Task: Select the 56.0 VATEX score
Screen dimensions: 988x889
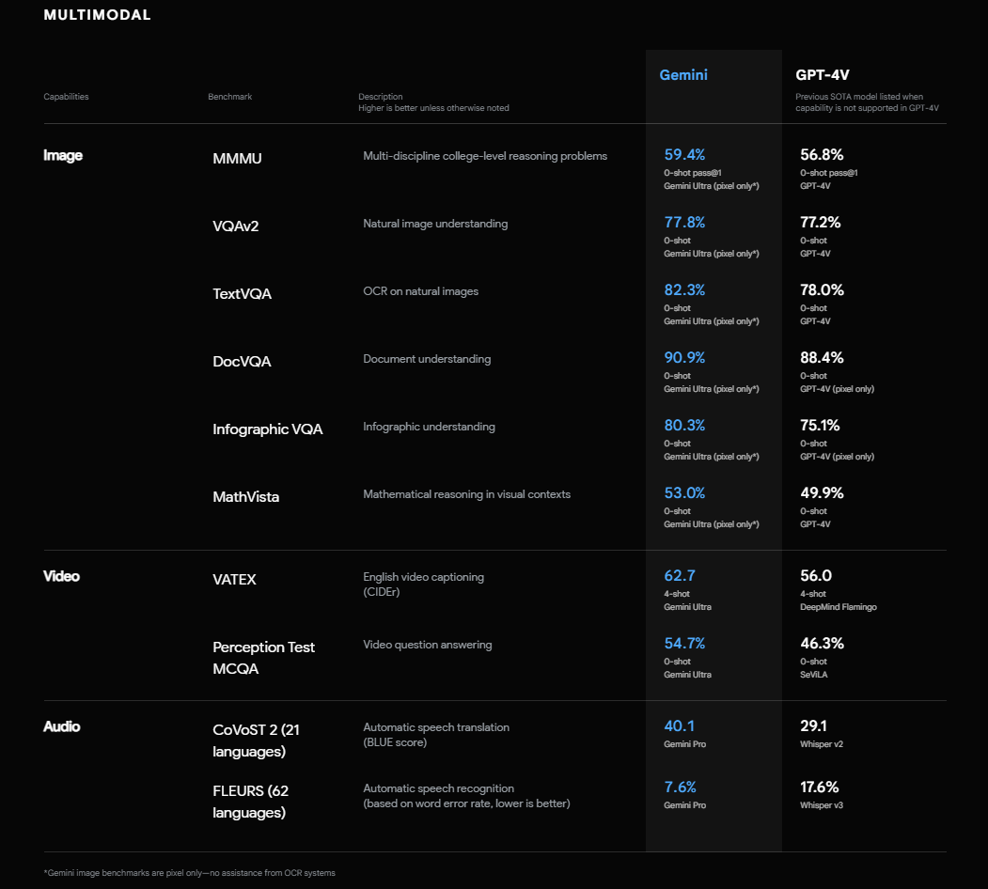Action: click(816, 575)
